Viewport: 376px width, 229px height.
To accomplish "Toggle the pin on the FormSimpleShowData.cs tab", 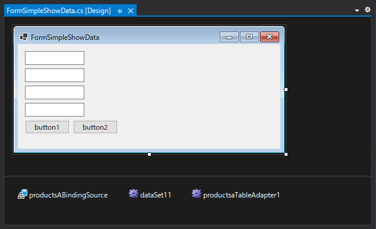I will point(119,11).
